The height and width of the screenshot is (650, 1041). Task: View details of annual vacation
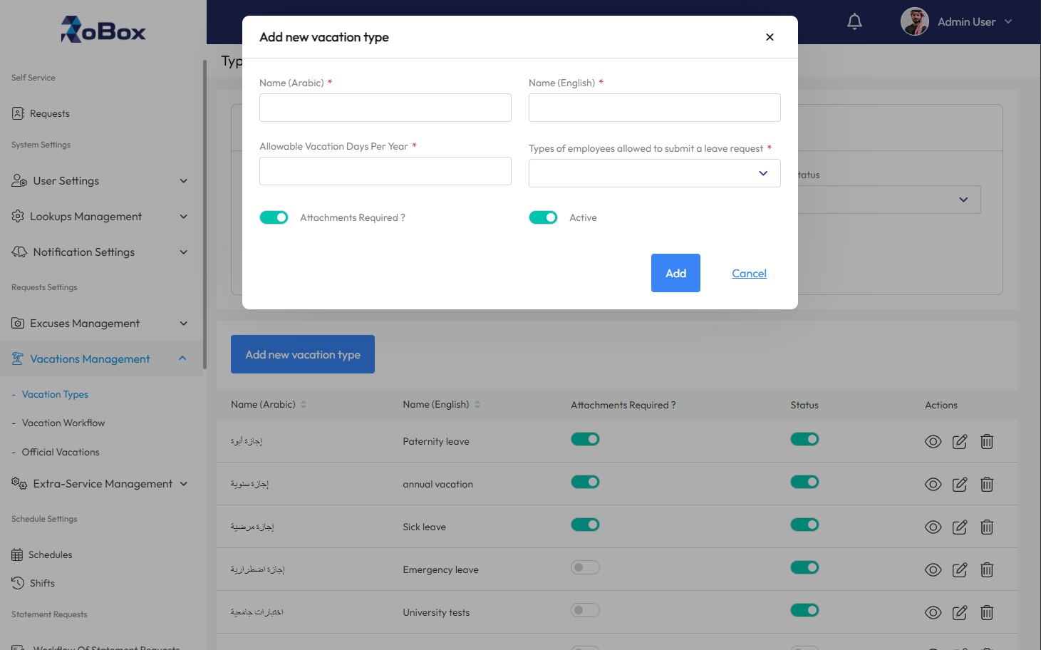pos(933,484)
